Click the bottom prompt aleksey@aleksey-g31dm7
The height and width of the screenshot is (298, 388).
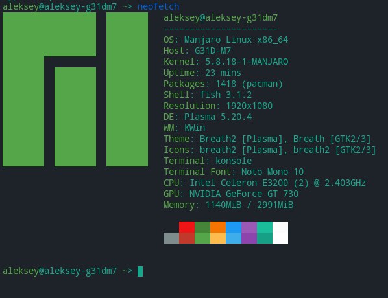(x=60, y=271)
